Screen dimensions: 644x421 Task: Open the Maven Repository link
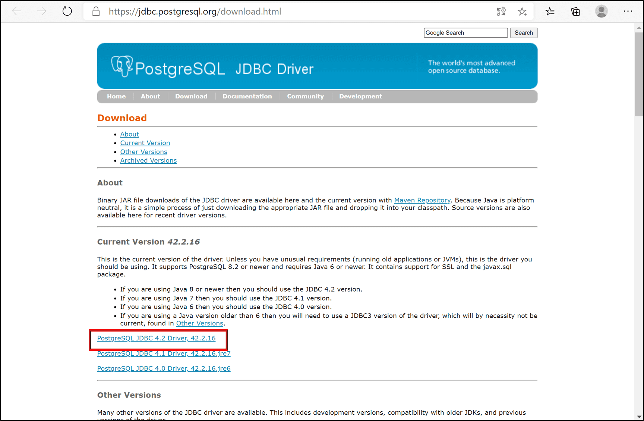(422, 200)
